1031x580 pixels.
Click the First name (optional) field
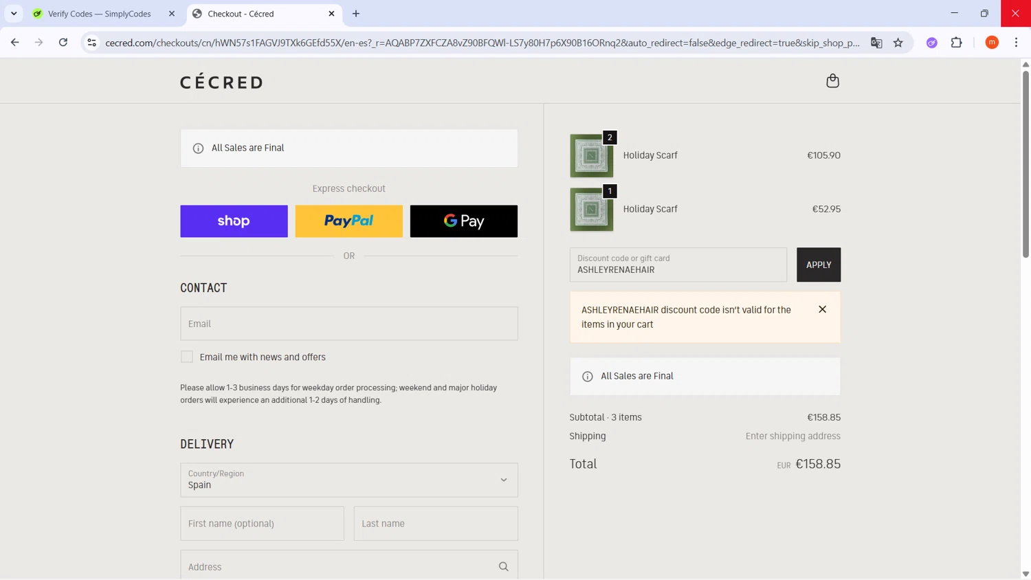coord(262,524)
